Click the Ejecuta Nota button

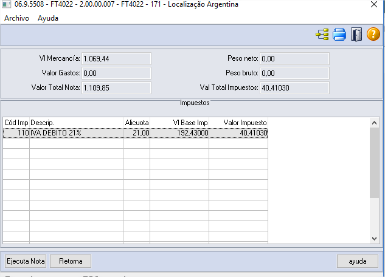pyautogui.click(x=26, y=261)
